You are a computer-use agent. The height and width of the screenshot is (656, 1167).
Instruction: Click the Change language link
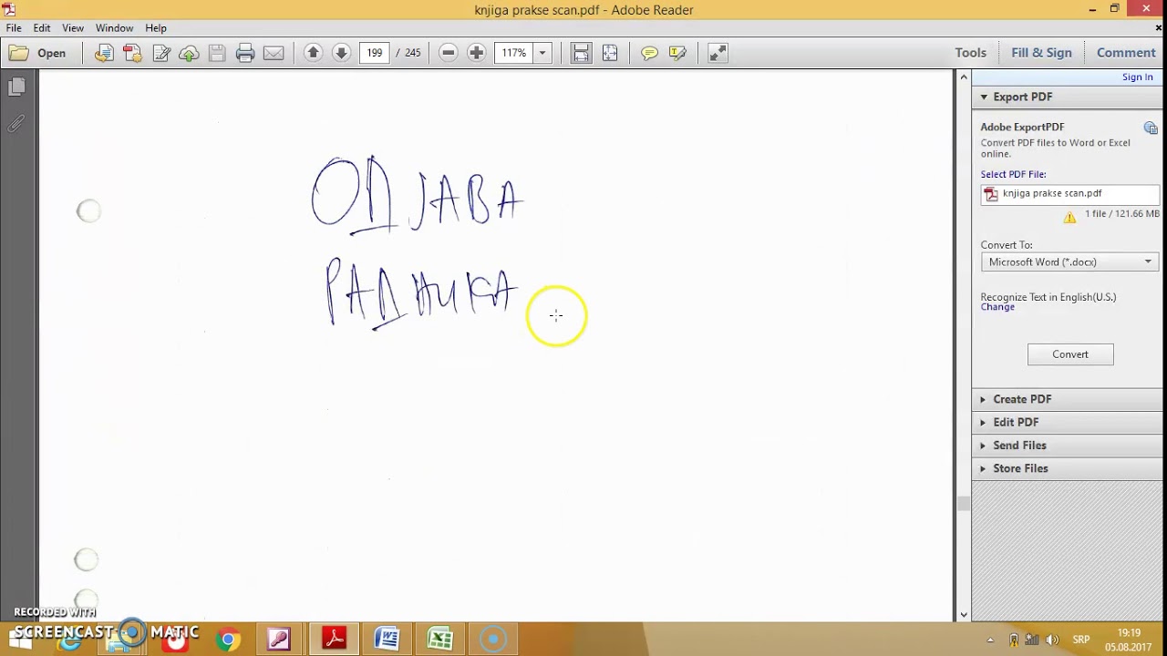pos(997,307)
